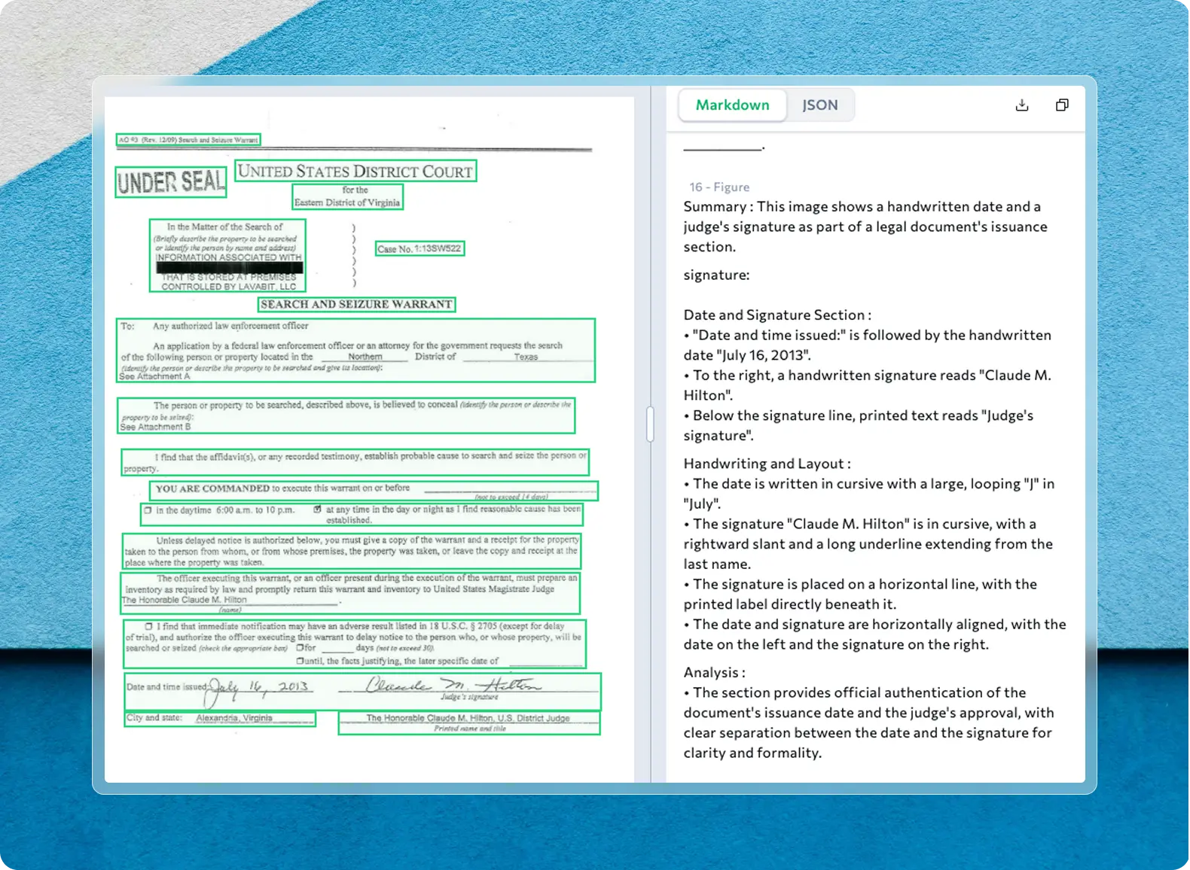This screenshot has width=1190, height=870.
Task: Check the 'immediate notification' checkbox
Action: (x=148, y=626)
